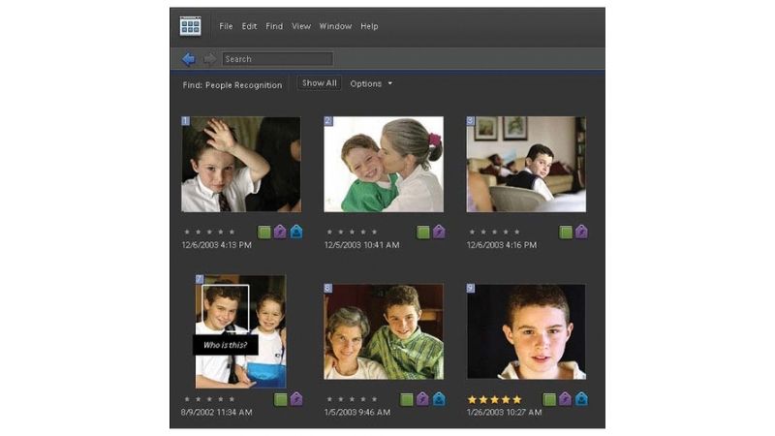Click inside the Search field
The width and height of the screenshot is (775, 436).
click(277, 59)
